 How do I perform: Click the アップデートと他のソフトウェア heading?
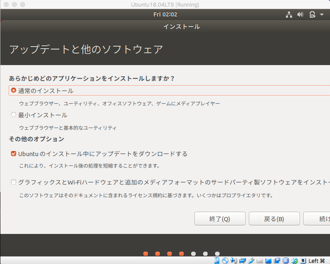click(x=86, y=49)
